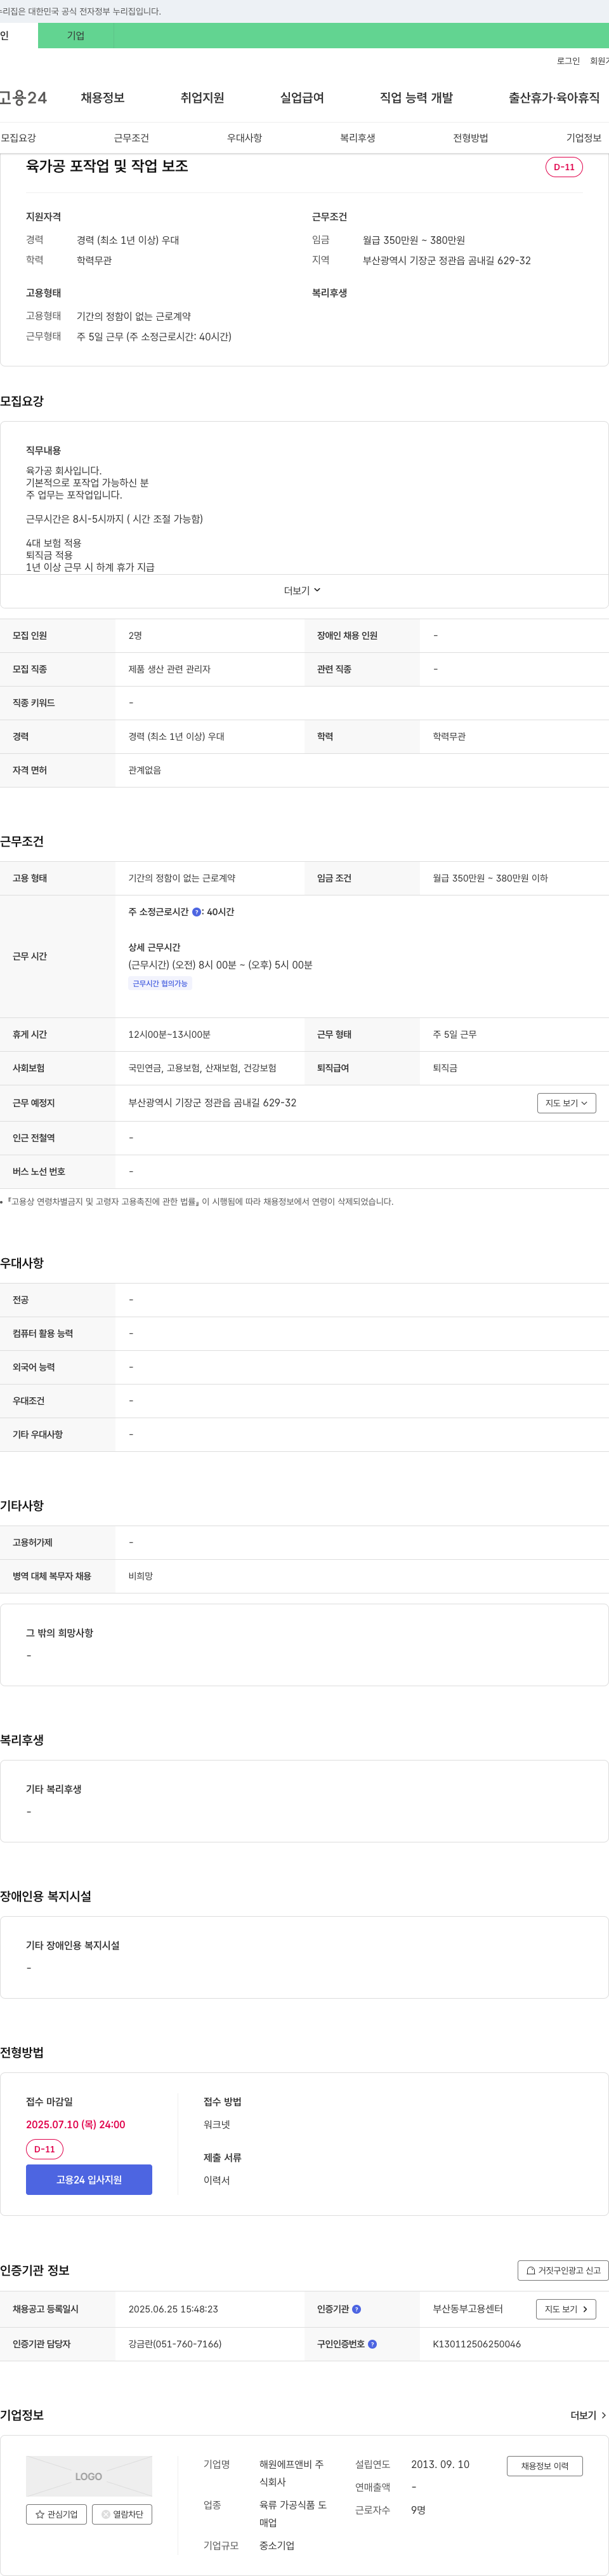Click the 주 소정근로시간 help question icon
609x2576 pixels.
pos(197,912)
